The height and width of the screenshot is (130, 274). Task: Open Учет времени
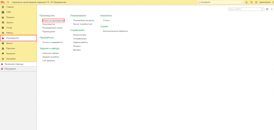pyautogui.click(x=49, y=60)
